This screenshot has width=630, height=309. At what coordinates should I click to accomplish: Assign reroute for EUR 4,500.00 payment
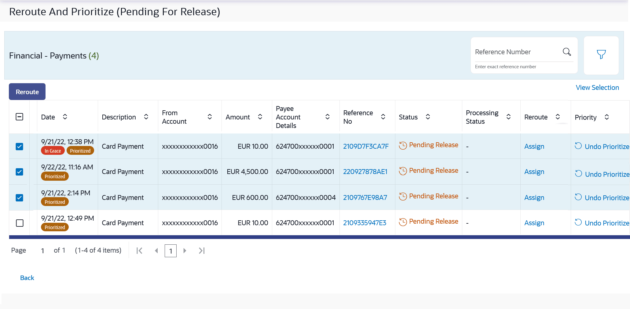[534, 172]
